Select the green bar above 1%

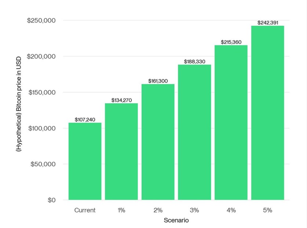(x=121, y=152)
